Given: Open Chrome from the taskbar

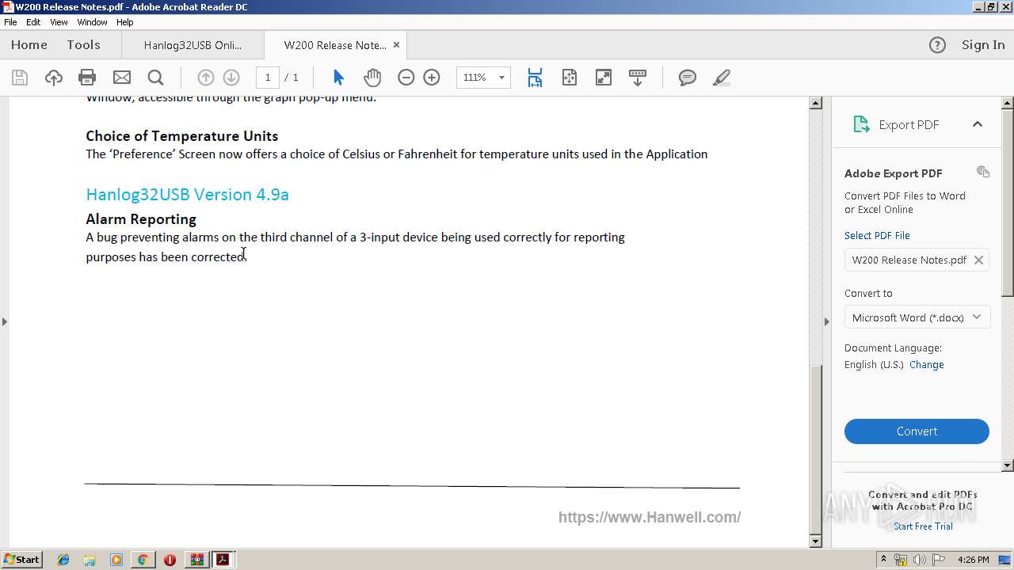Looking at the screenshot, I should point(143,560).
